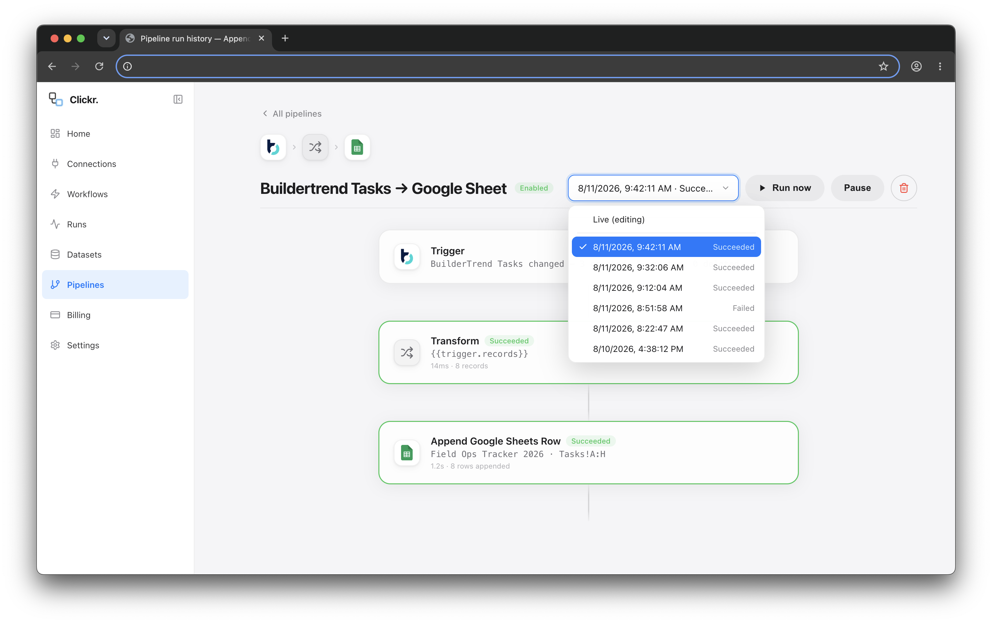The image size is (992, 623).
Task: Click the browser forward arrow
Action: pos(75,66)
